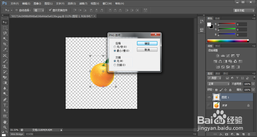257x137 pixels.
Task: Click the trash icon to delete layer
Action: pyautogui.click(x=249, y=134)
